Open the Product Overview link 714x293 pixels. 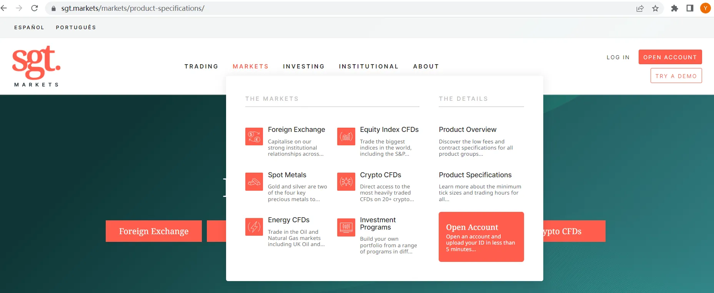tap(468, 130)
